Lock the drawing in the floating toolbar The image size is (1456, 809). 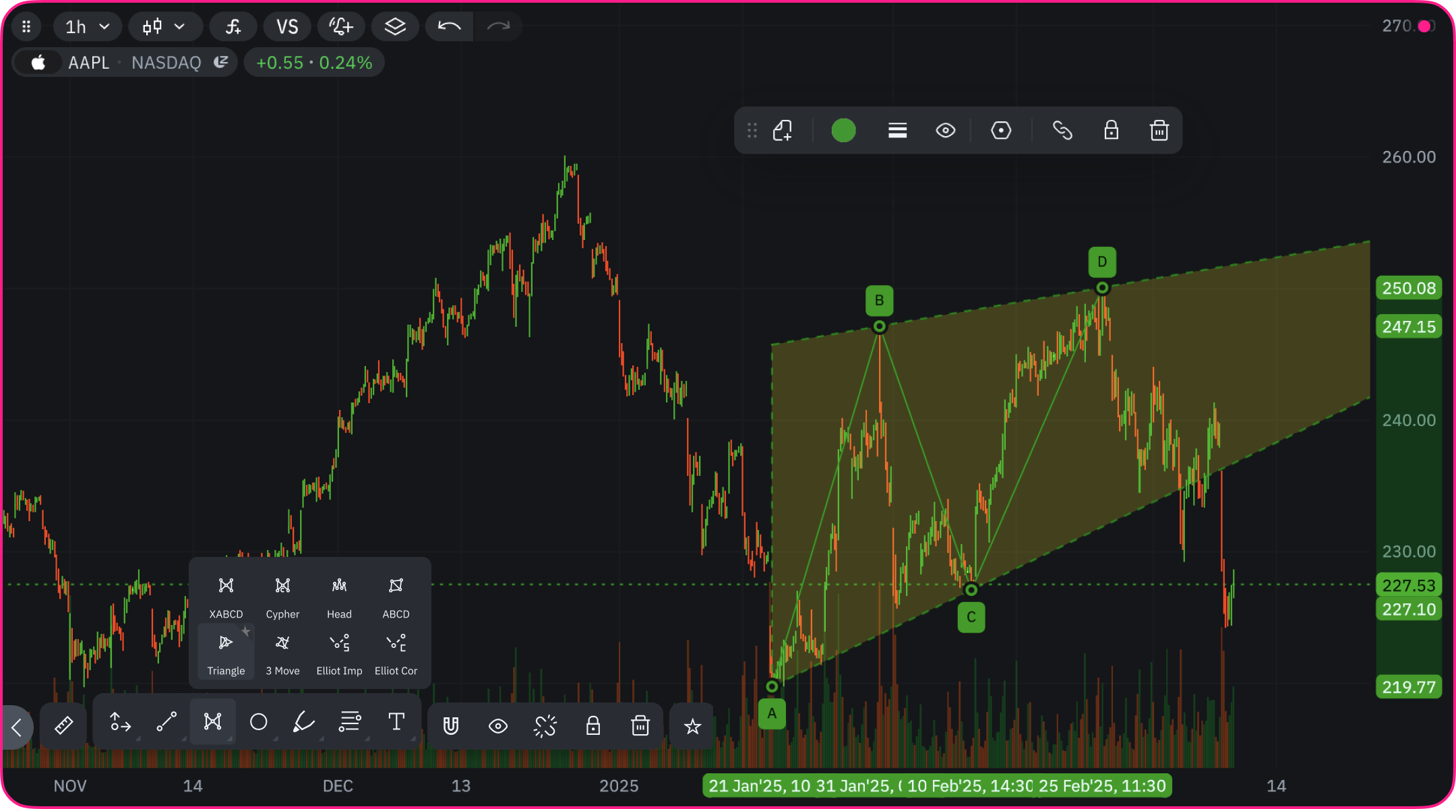pos(1111,130)
